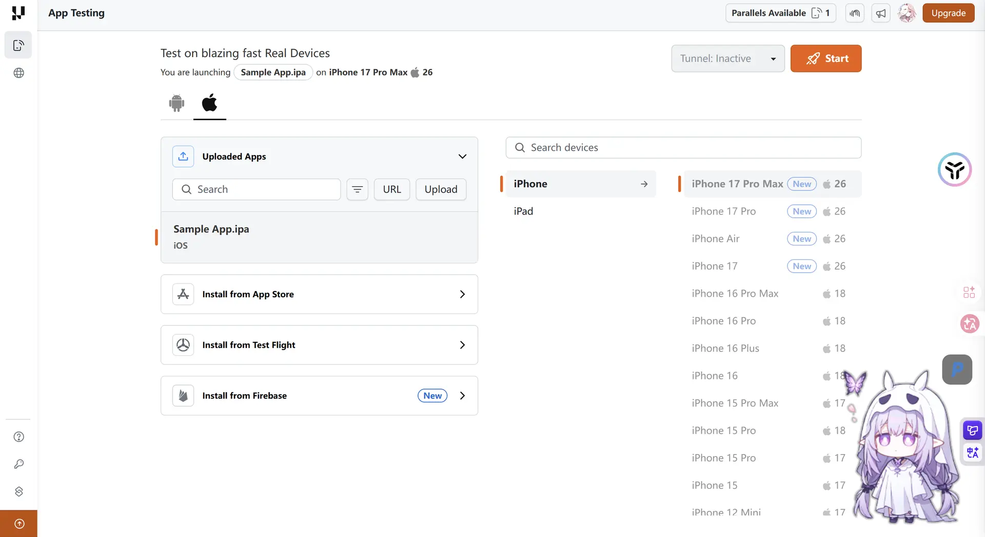Image resolution: width=985 pixels, height=537 pixels.
Task: Open the help question mark icon
Action: (x=18, y=437)
